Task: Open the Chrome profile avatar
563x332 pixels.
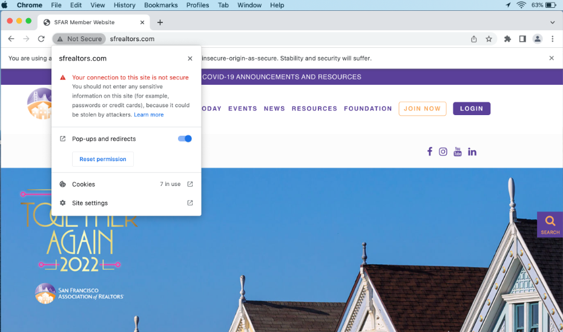Action: [x=538, y=39]
